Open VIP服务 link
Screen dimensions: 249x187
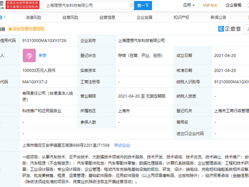click(210, 5)
